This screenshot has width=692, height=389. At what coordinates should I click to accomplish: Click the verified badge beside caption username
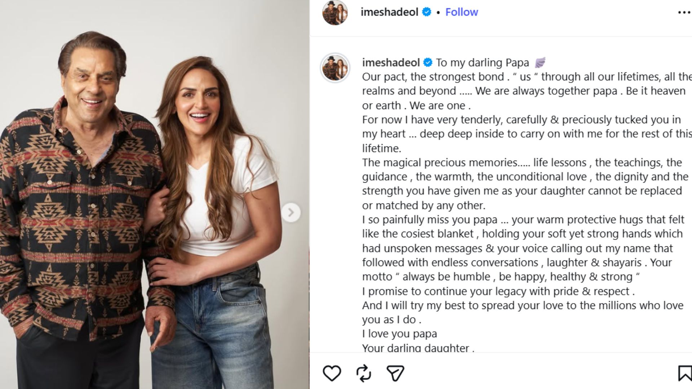coord(428,63)
